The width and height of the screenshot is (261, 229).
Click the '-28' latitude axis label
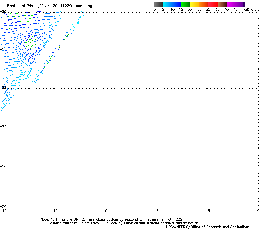[3, 166]
